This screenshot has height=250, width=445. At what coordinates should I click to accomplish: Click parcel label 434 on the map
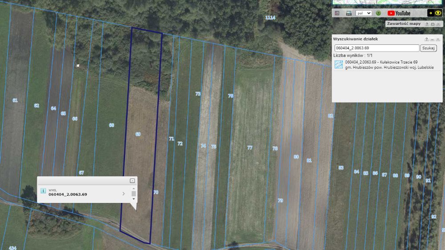point(12,248)
